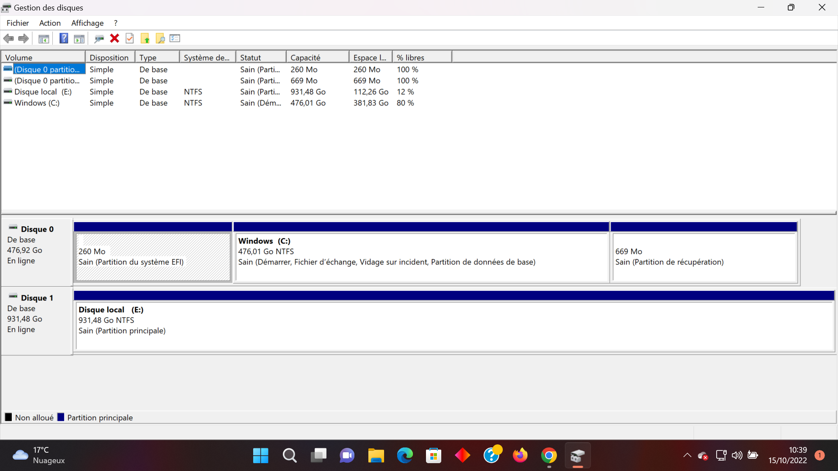Click the checklist settings toolbar icon
This screenshot has height=471, width=838.
(x=175, y=38)
